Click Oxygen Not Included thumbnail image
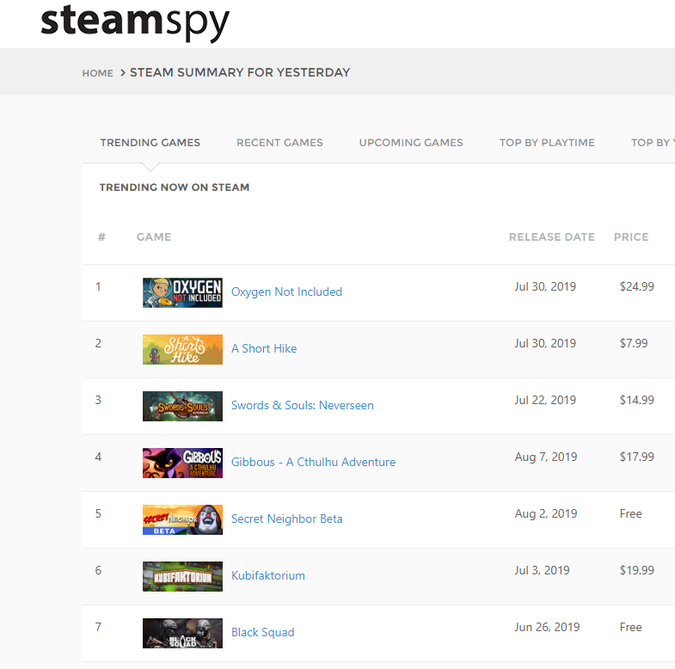Screen dimensions: 675x669 click(x=182, y=292)
